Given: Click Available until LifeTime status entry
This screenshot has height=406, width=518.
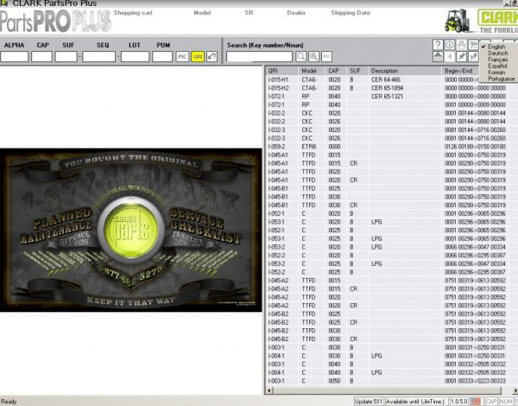Looking at the screenshot, I should (x=416, y=402).
